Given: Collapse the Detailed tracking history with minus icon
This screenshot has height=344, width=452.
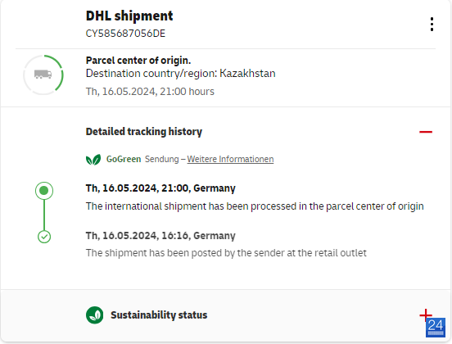Looking at the screenshot, I should pos(426,132).
